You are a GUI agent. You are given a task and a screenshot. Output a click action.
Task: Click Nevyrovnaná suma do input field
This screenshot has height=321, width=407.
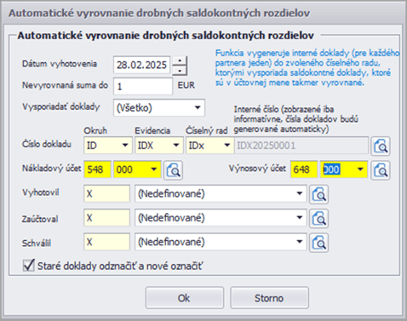(143, 86)
